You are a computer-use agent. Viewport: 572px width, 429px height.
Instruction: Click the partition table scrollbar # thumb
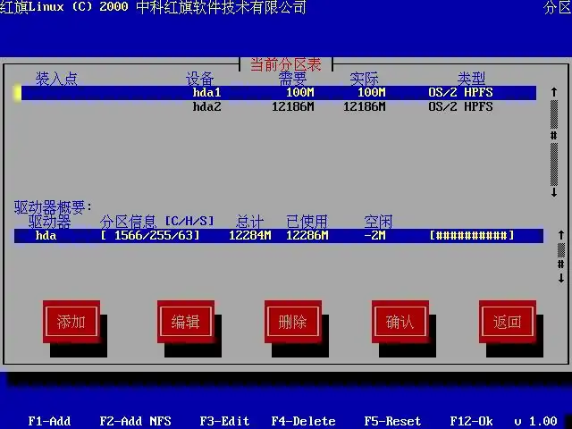(554, 136)
